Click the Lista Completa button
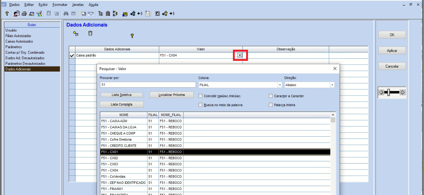Viewport: 424px width, 195px height. coord(122,104)
